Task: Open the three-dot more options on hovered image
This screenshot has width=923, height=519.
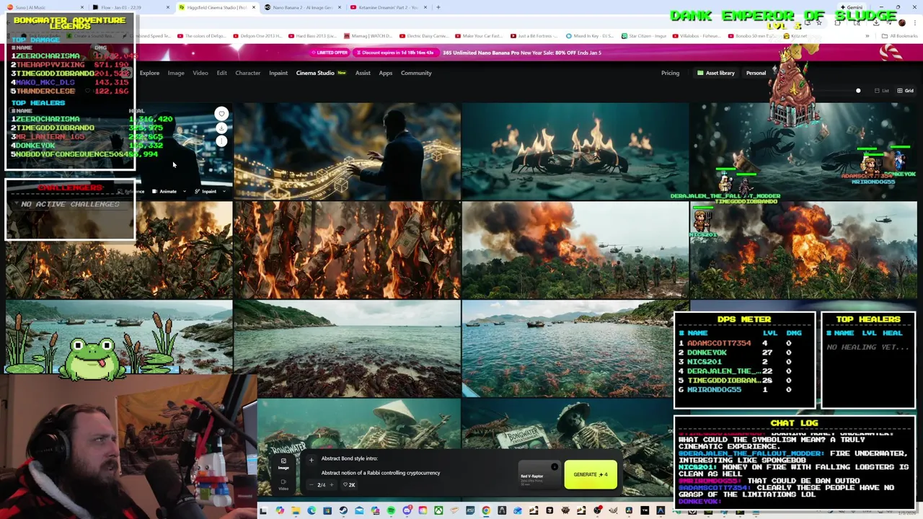Action: point(221,141)
